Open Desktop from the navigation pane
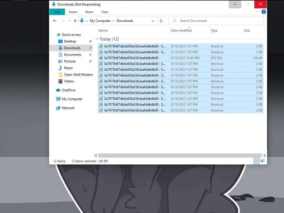The width and height of the screenshot is (284, 213). (x=70, y=41)
